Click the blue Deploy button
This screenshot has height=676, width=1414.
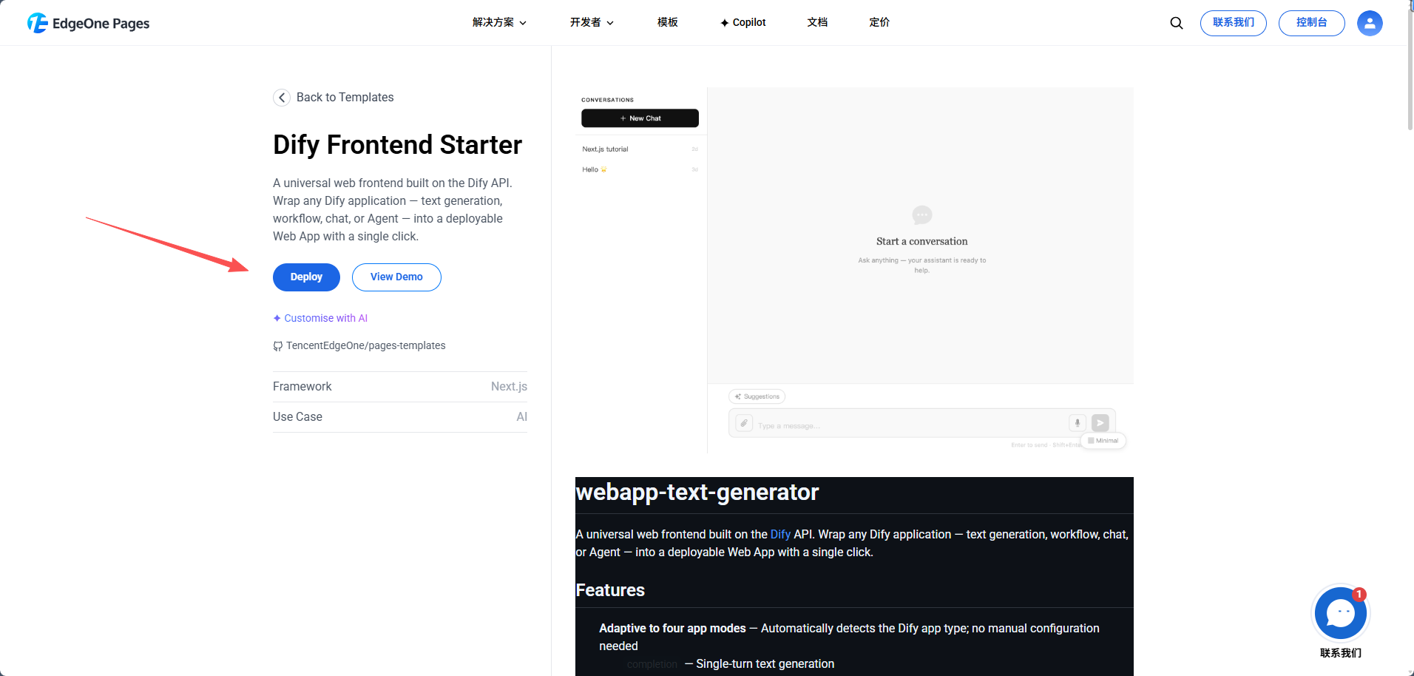[306, 277]
